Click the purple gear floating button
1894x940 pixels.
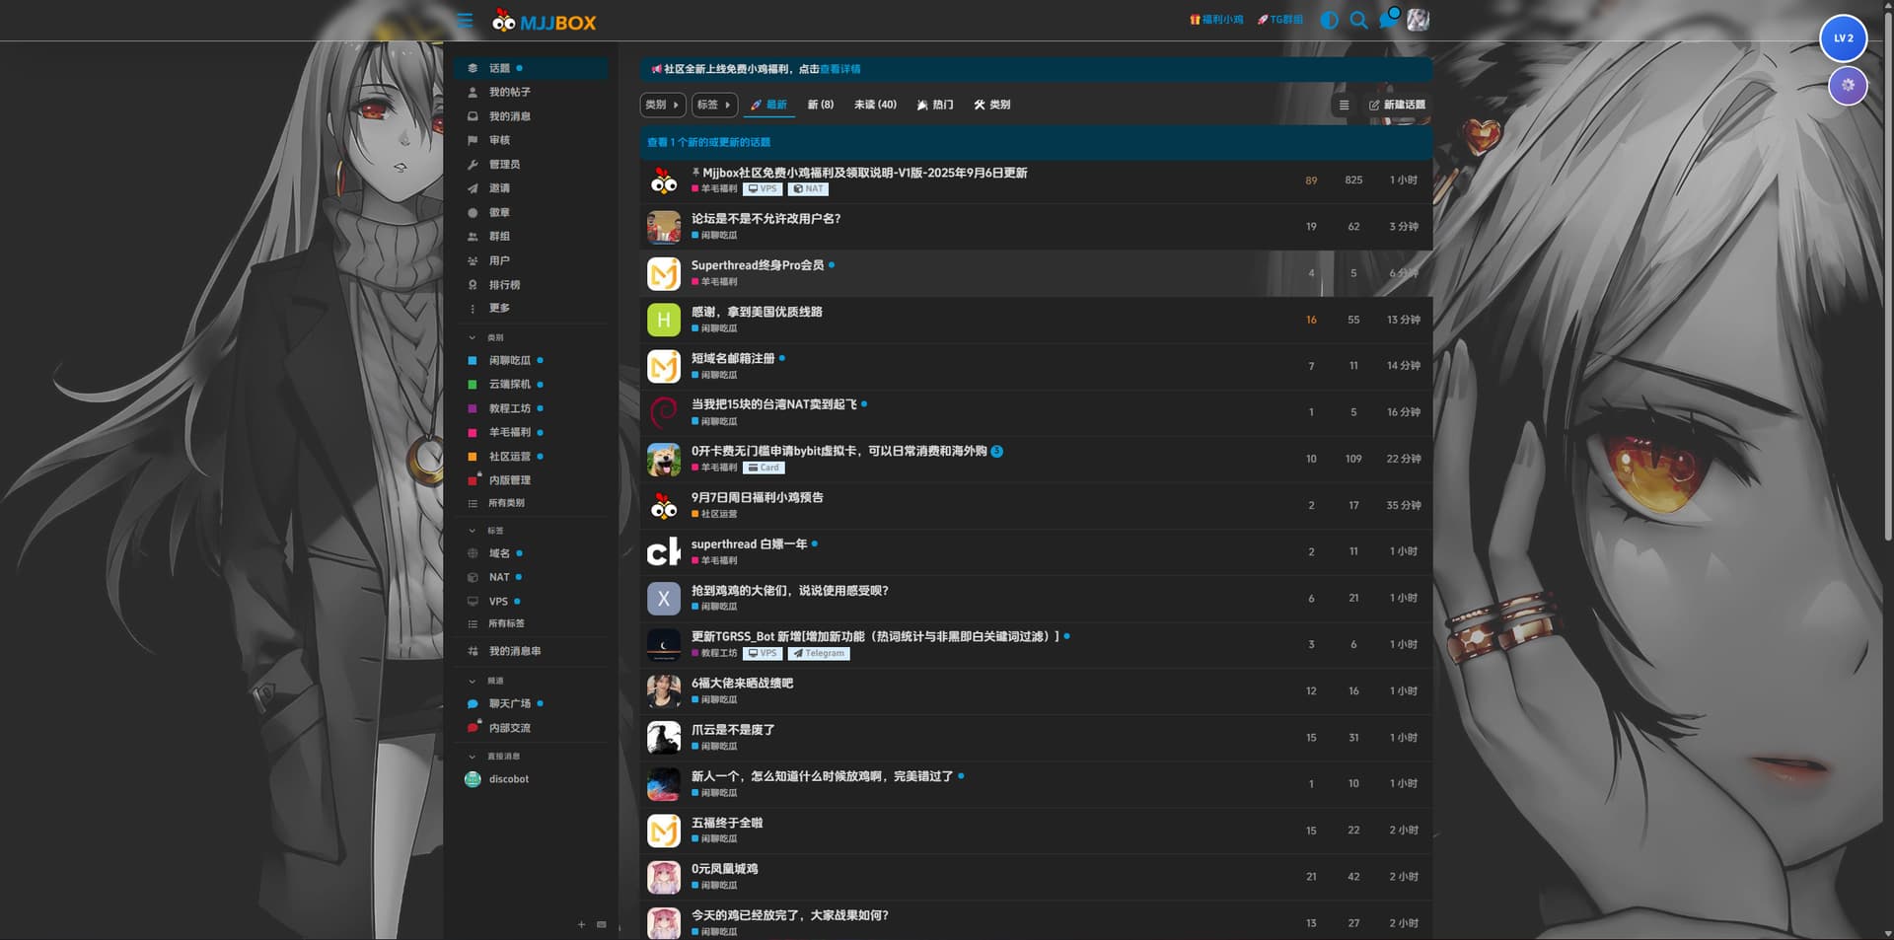(1847, 86)
